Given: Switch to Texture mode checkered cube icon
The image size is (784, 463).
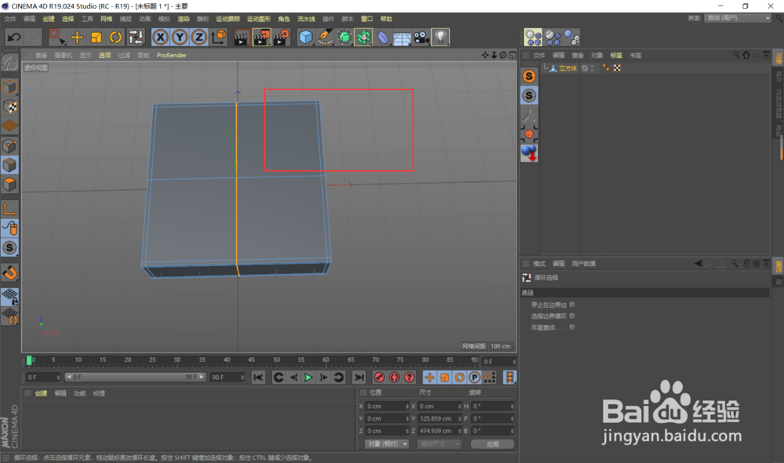Looking at the screenshot, I should (9, 107).
